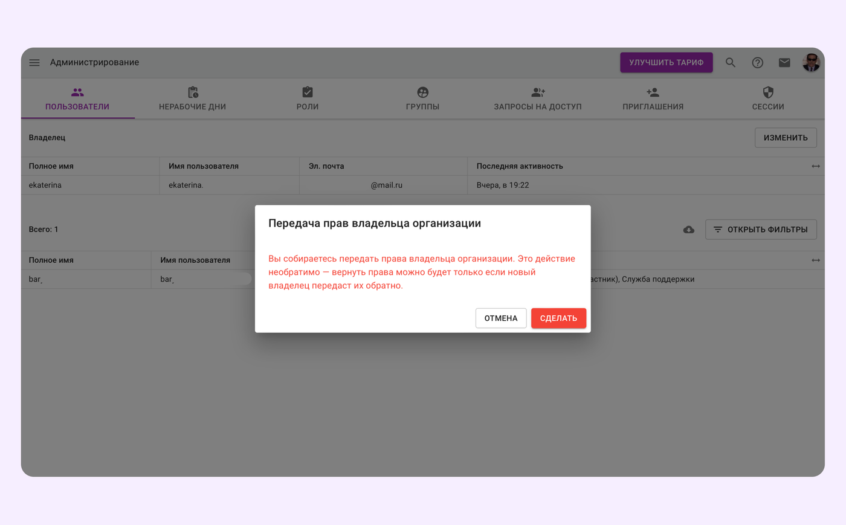Click the user avatar picture
Image resolution: width=846 pixels, height=525 pixels.
click(811, 63)
